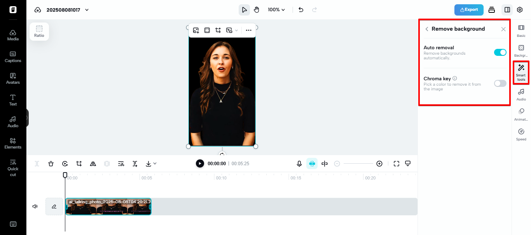531x235 pixels.
Task: Click the play-circle icon in timeline toolbar
Action: pos(65,164)
